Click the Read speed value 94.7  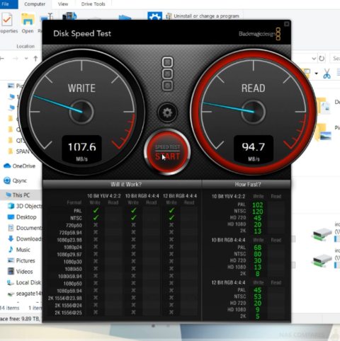point(254,147)
